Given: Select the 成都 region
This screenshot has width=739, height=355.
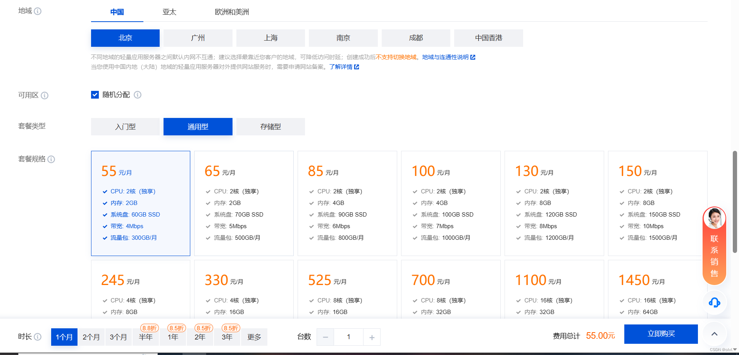Looking at the screenshot, I should pos(416,38).
